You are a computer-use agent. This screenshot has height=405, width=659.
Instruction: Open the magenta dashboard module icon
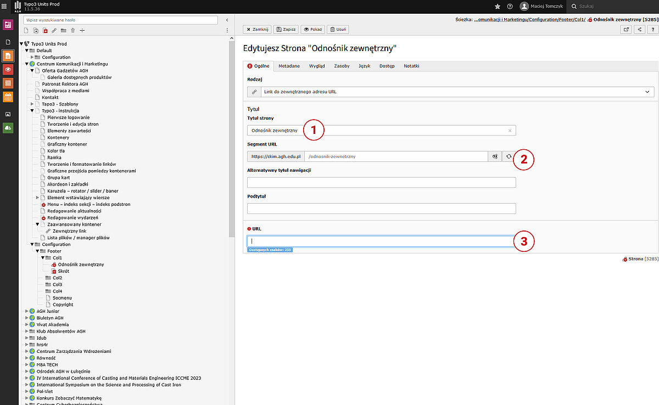pyautogui.click(x=8, y=25)
